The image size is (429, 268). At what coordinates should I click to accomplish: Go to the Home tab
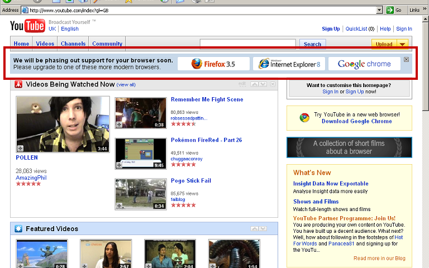(x=21, y=44)
